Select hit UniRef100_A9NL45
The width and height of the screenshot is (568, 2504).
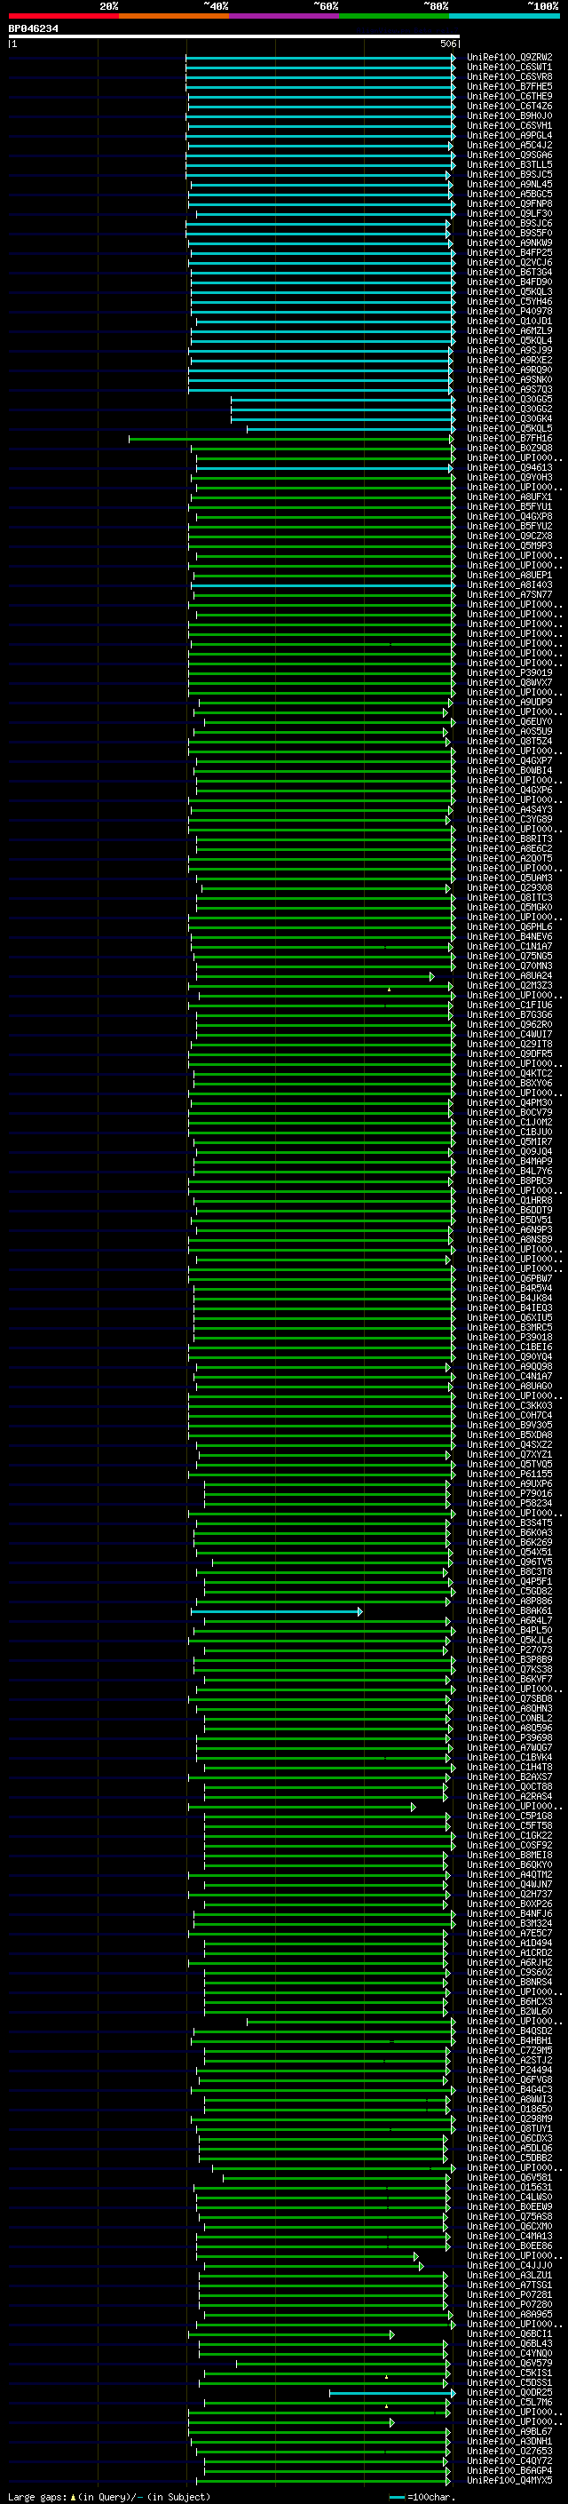(509, 185)
